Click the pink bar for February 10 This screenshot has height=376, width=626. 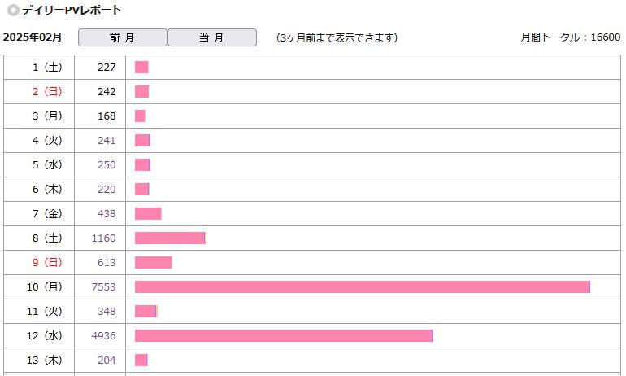(x=363, y=287)
